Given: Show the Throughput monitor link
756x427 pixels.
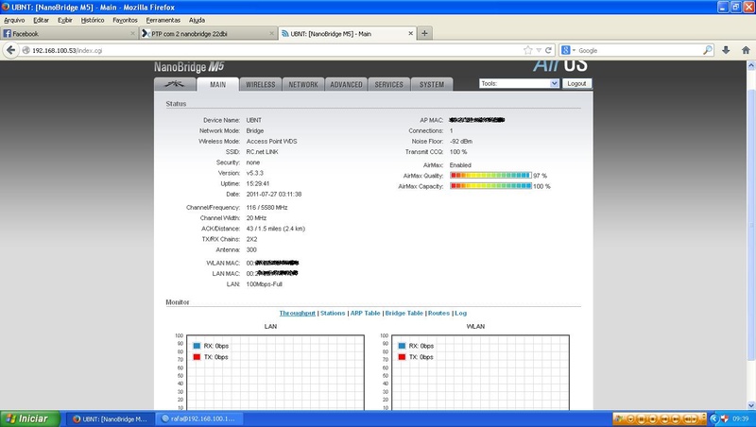Looking at the screenshot, I should pos(297,314).
